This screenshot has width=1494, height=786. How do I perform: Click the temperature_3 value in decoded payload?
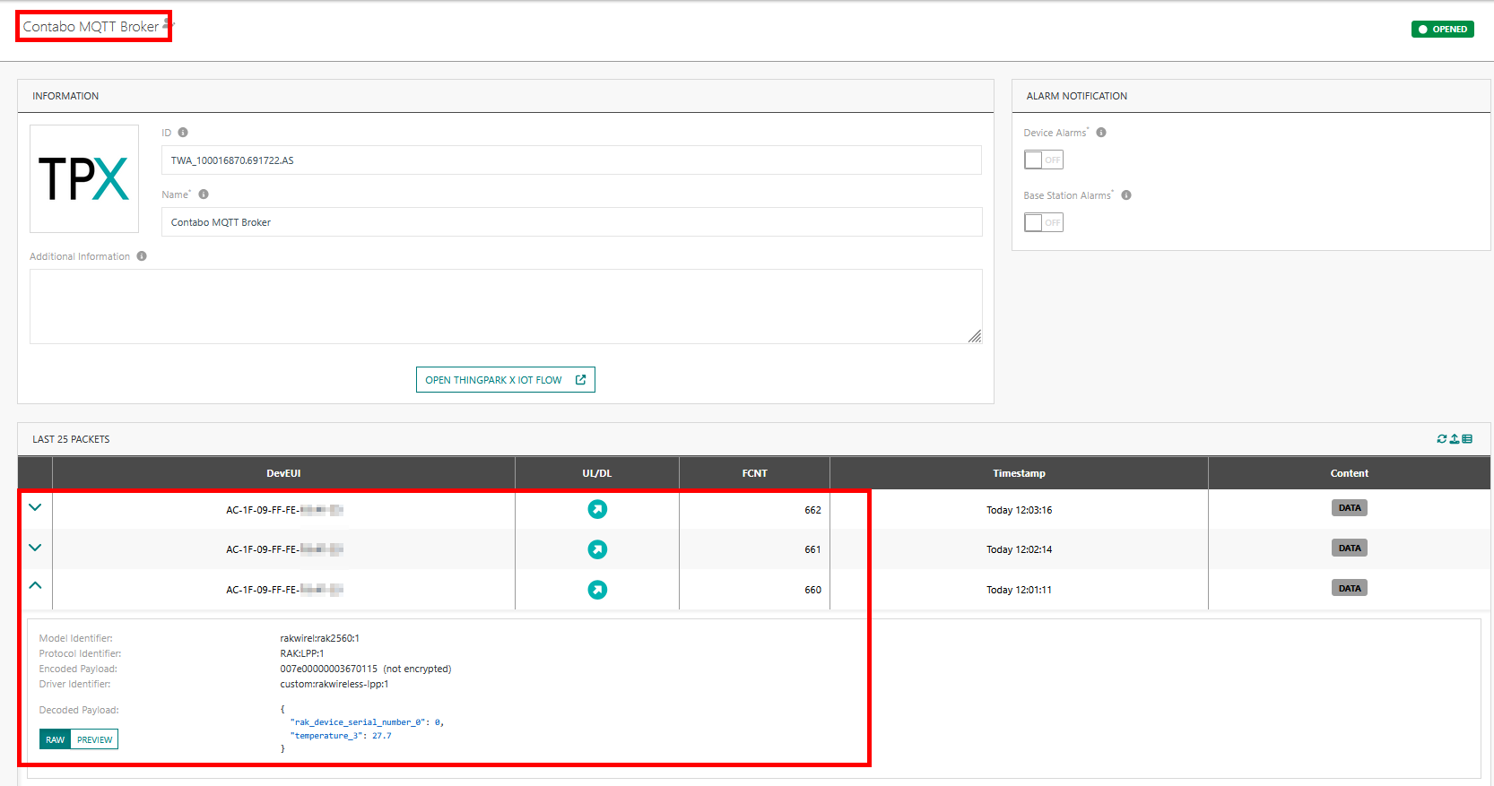pyautogui.click(x=382, y=736)
